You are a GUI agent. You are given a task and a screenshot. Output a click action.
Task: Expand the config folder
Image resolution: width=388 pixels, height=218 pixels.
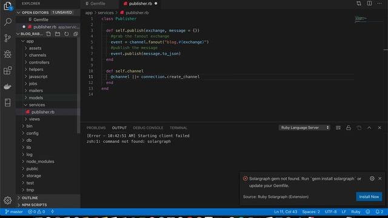click(x=48, y=133)
